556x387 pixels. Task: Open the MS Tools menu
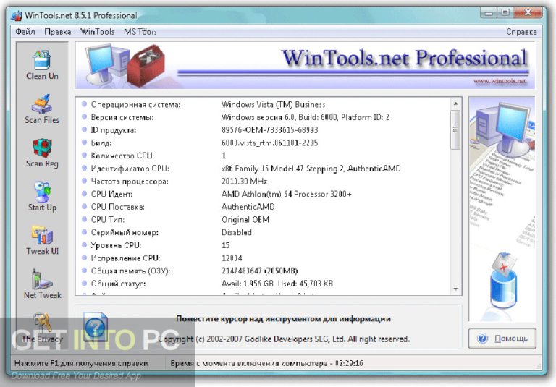point(140,32)
